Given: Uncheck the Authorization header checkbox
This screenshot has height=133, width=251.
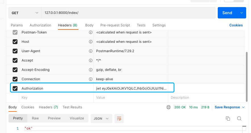Looking at the screenshot, I should pos(15,88).
